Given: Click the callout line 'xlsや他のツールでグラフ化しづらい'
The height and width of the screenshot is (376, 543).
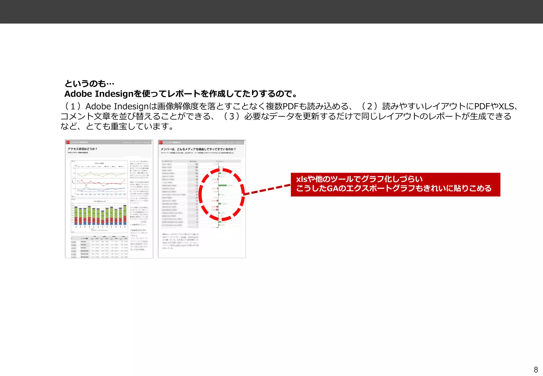Looking at the screenshot, I should pyautogui.click(x=359, y=179).
